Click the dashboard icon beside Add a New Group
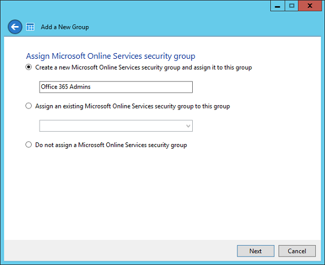This screenshot has height=265, width=325. coord(30,27)
